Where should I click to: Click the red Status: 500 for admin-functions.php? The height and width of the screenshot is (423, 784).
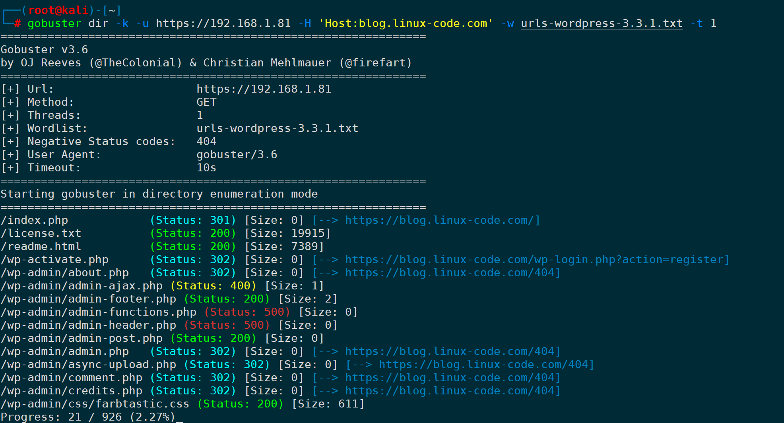(247, 312)
